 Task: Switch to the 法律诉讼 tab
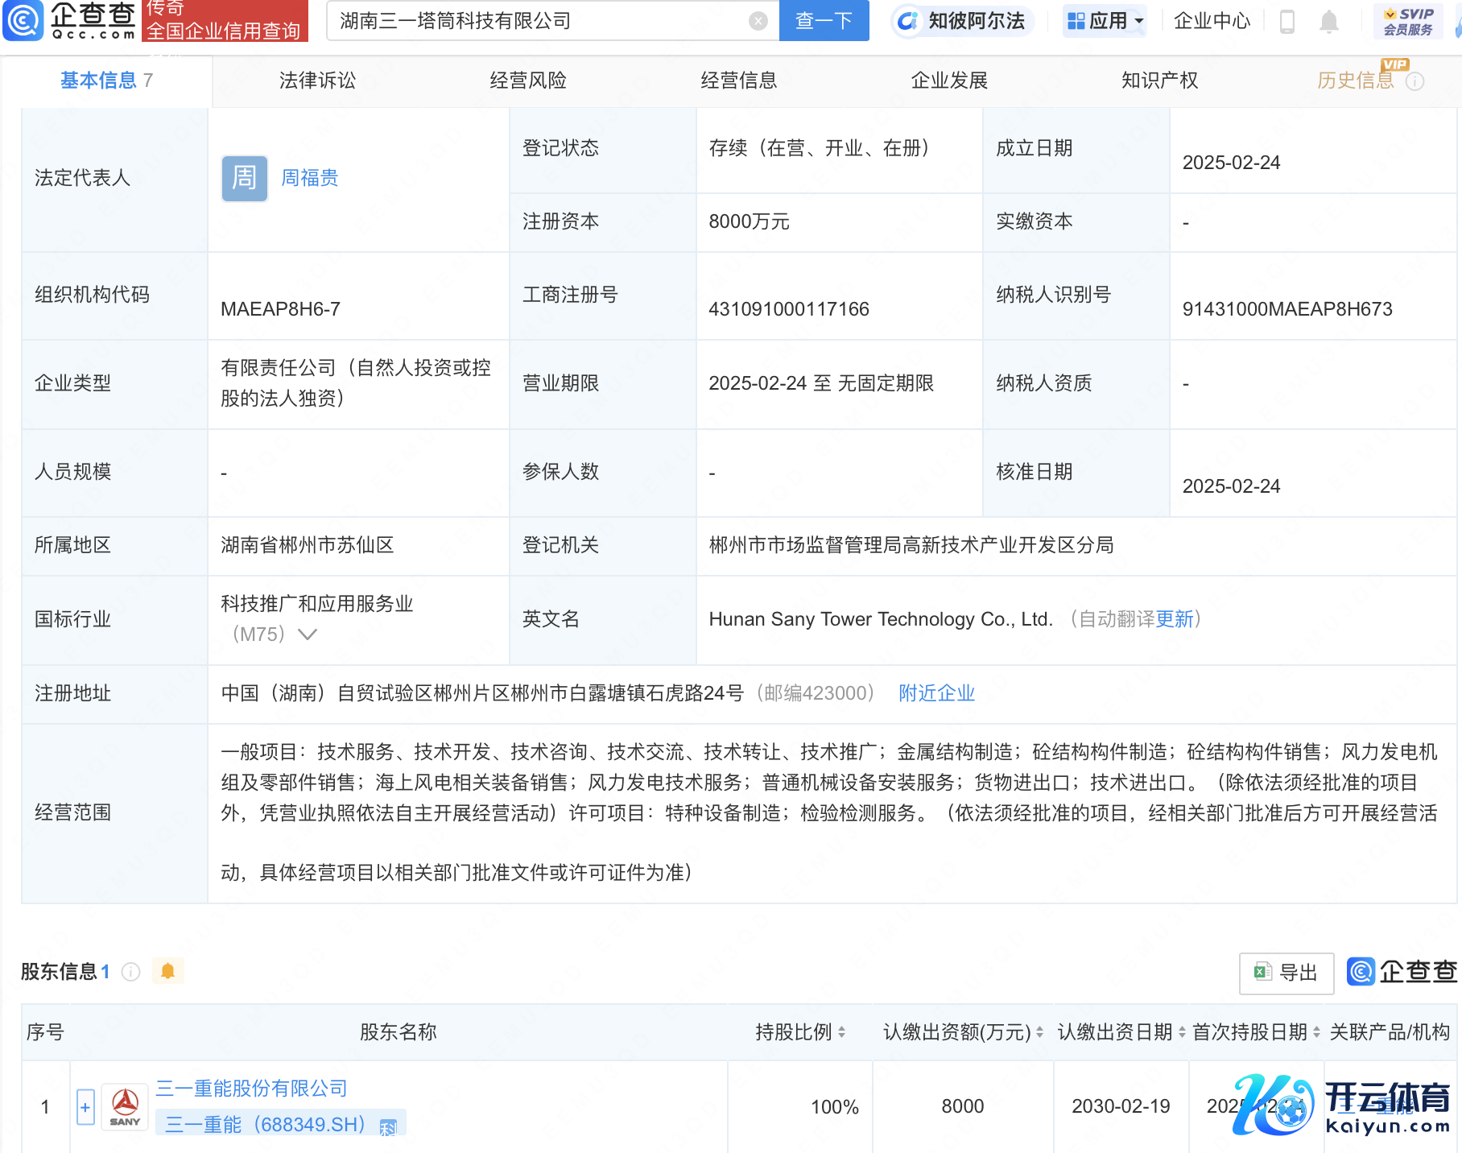(x=317, y=81)
